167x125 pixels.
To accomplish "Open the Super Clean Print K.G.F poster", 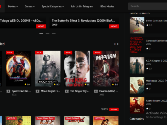I will [x=47, y=121].
